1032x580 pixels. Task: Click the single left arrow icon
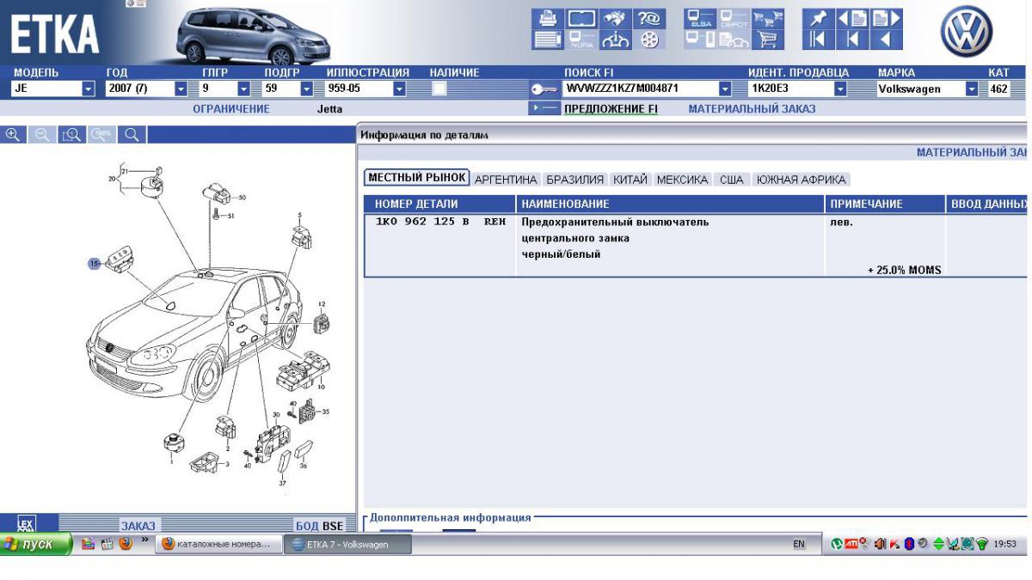click(887, 40)
